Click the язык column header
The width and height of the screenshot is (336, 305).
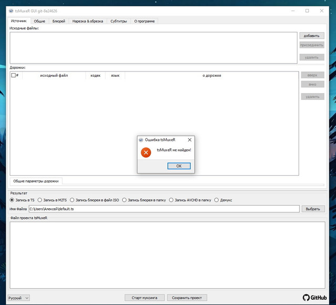[115, 75]
